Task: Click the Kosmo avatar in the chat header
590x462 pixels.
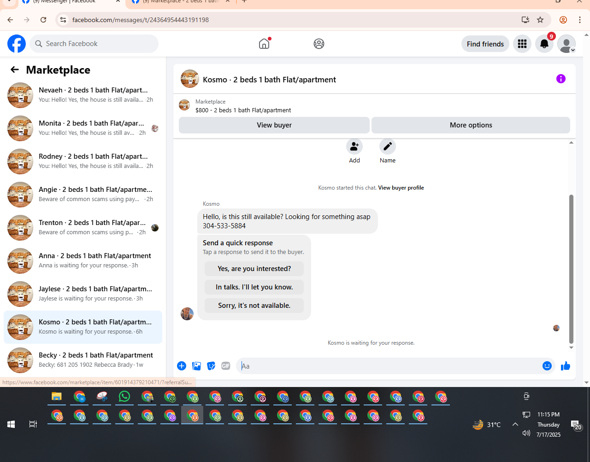Action: coord(190,79)
